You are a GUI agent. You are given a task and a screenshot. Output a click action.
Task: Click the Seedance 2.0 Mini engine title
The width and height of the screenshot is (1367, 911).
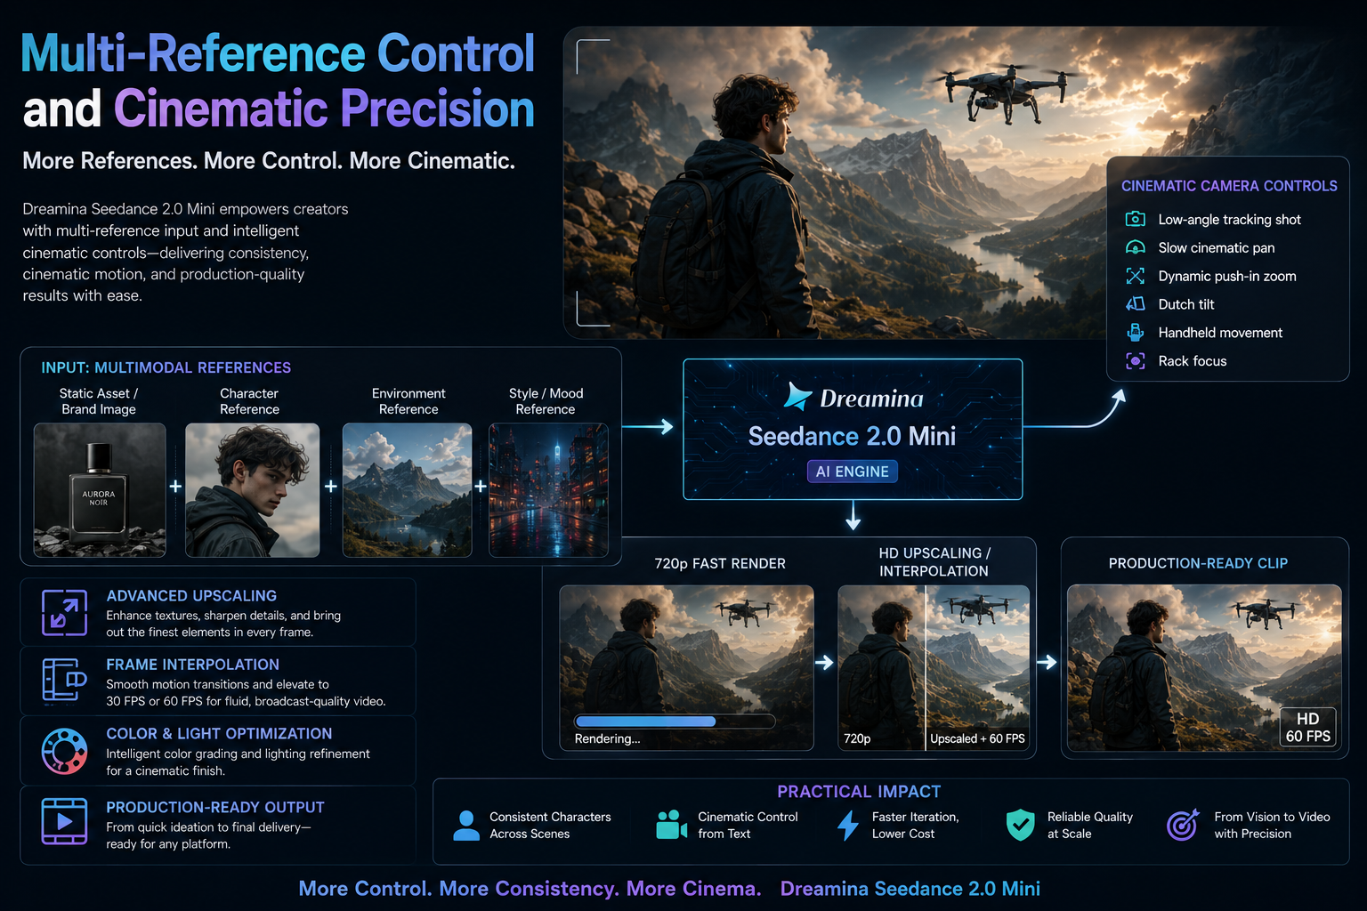point(852,436)
